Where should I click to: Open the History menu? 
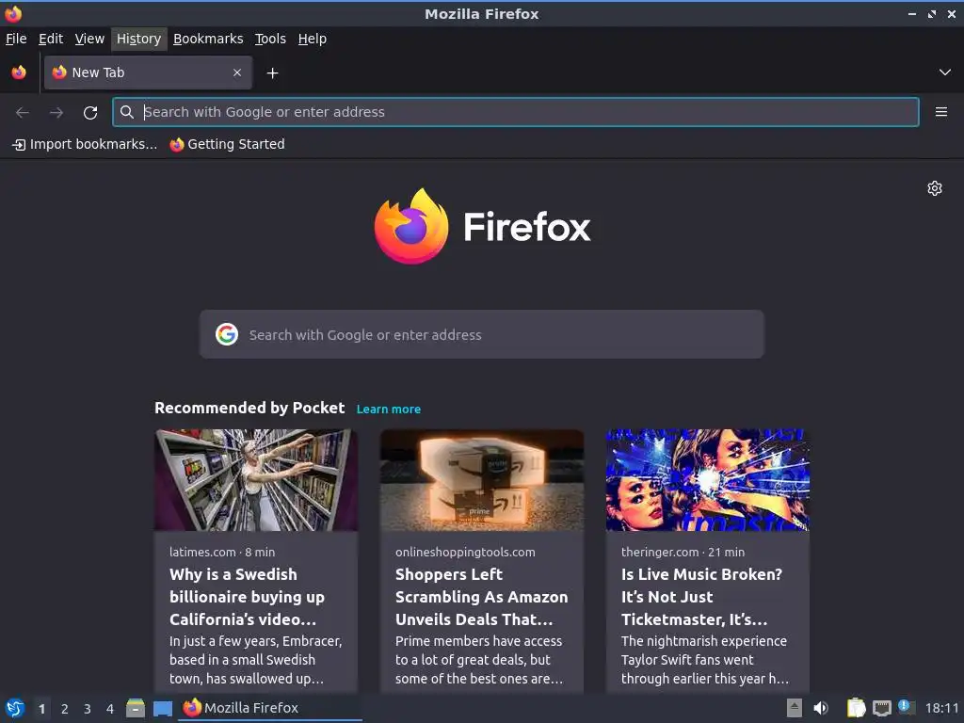[x=139, y=39]
